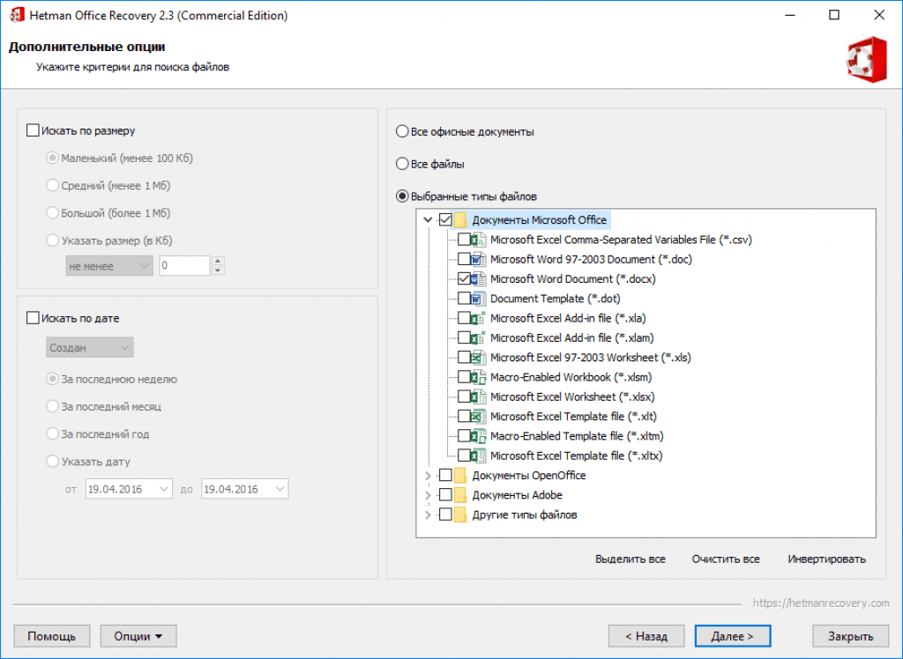The width and height of the screenshot is (903, 659).
Task: Collapse the Документы Microsoft Office tree node
Action: click(x=429, y=220)
